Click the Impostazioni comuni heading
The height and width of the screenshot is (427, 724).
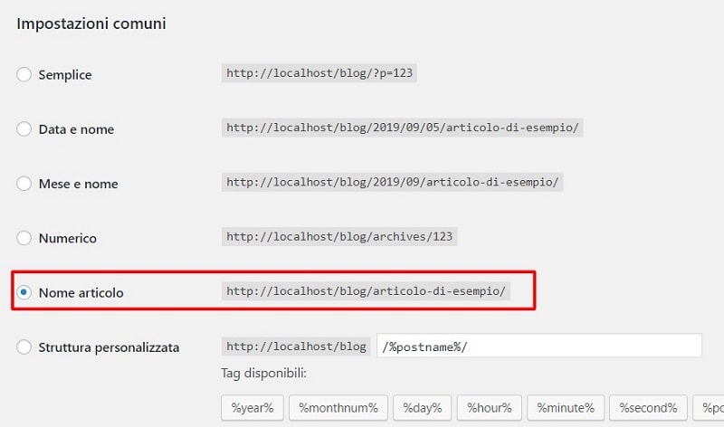(x=90, y=24)
